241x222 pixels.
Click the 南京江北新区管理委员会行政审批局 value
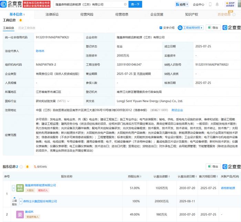coord(139,92)
